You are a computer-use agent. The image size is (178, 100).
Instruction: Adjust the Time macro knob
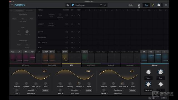(x=160, y=72)
